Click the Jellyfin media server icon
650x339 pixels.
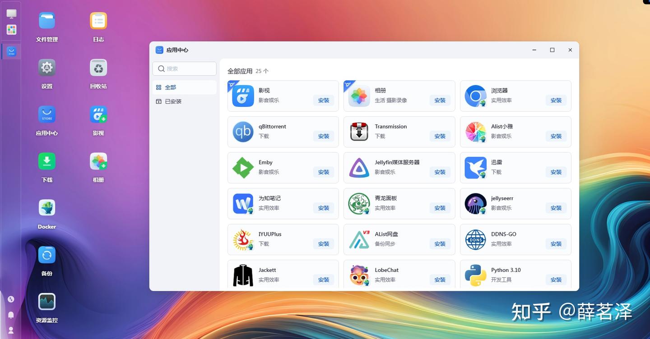[x=359, y=167]
